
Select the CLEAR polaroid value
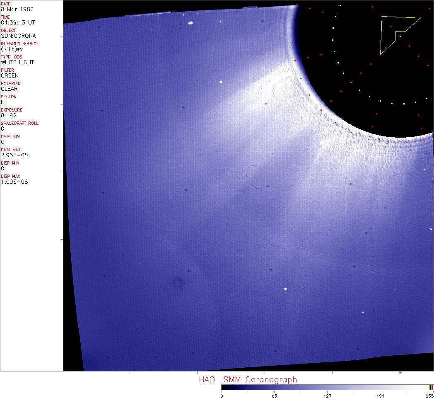pyautogui.click(x=9, y=89)
